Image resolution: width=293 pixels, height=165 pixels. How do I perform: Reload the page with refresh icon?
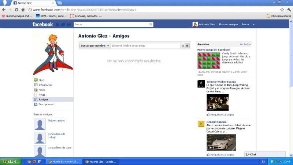[16, 10]
